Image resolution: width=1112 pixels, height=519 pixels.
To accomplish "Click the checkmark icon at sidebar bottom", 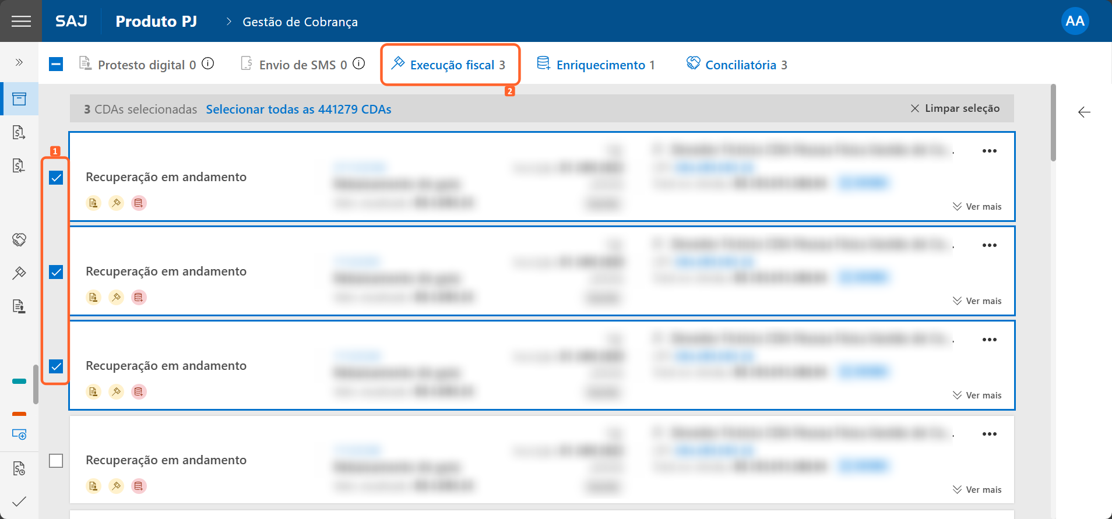I will coord(19,501).
